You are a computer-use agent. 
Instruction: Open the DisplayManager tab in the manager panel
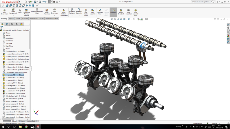(x=21, y=24)
